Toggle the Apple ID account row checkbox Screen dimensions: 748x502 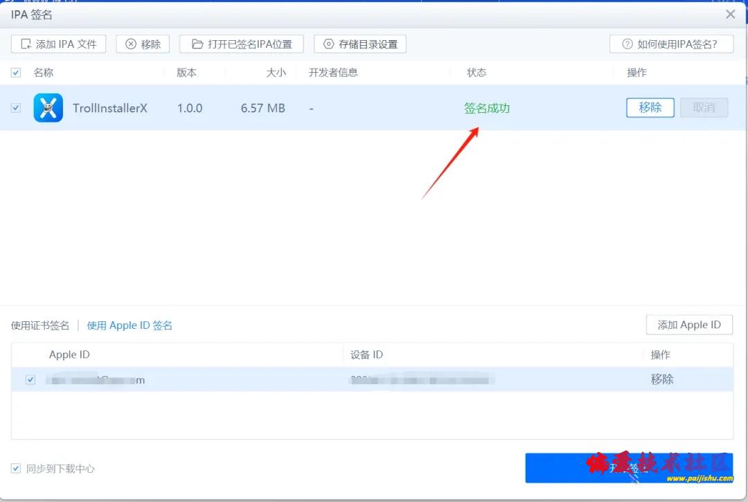30,379
